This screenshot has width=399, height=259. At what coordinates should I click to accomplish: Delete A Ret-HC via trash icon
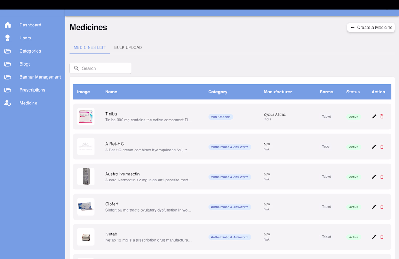coord(382,147)
